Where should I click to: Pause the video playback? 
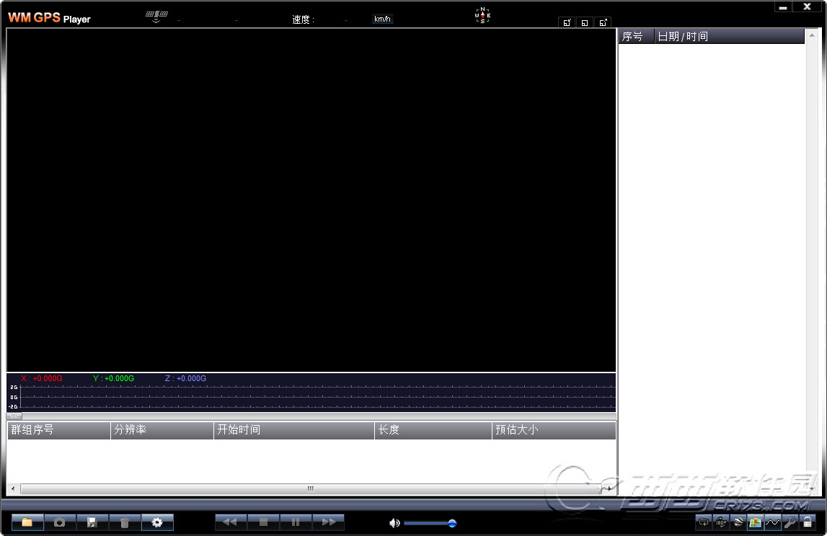point(296,522)
